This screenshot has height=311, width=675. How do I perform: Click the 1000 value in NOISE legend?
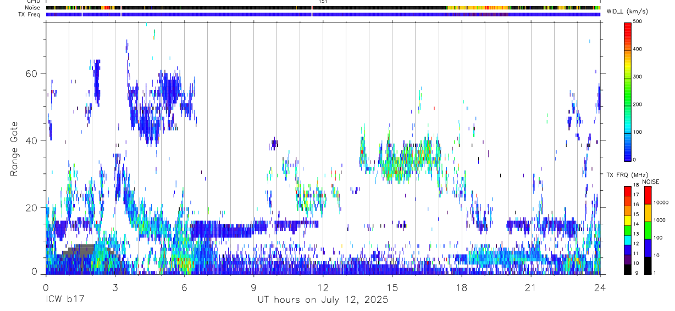[x=659, y=220]
